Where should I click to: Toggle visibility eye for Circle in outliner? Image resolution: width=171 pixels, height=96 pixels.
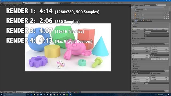point(165,17)
